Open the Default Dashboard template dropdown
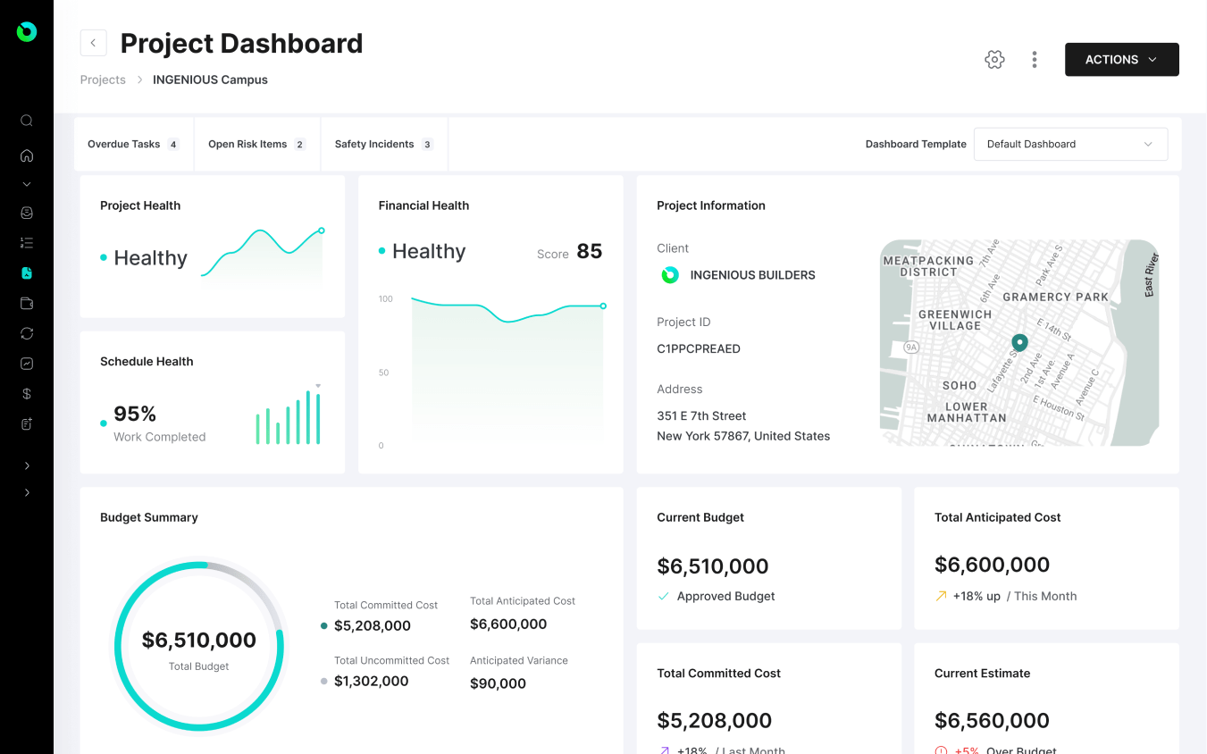The width and height of the screenshot is (1207, 754). coord(1070,144)
